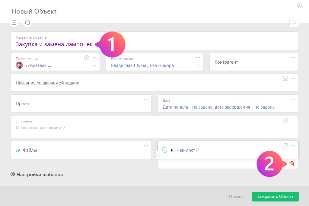This screenshot has height=206, width=309.
Task: Open the Исполнители dropdown chevron
Action: (198, 65)
